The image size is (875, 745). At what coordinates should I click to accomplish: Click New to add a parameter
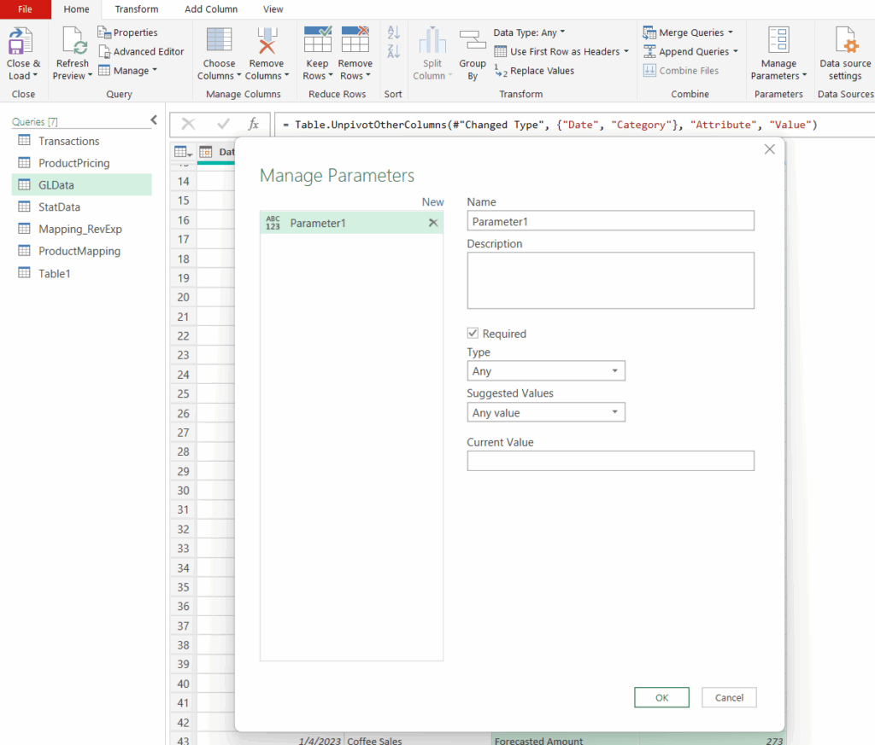coord(432,201)
